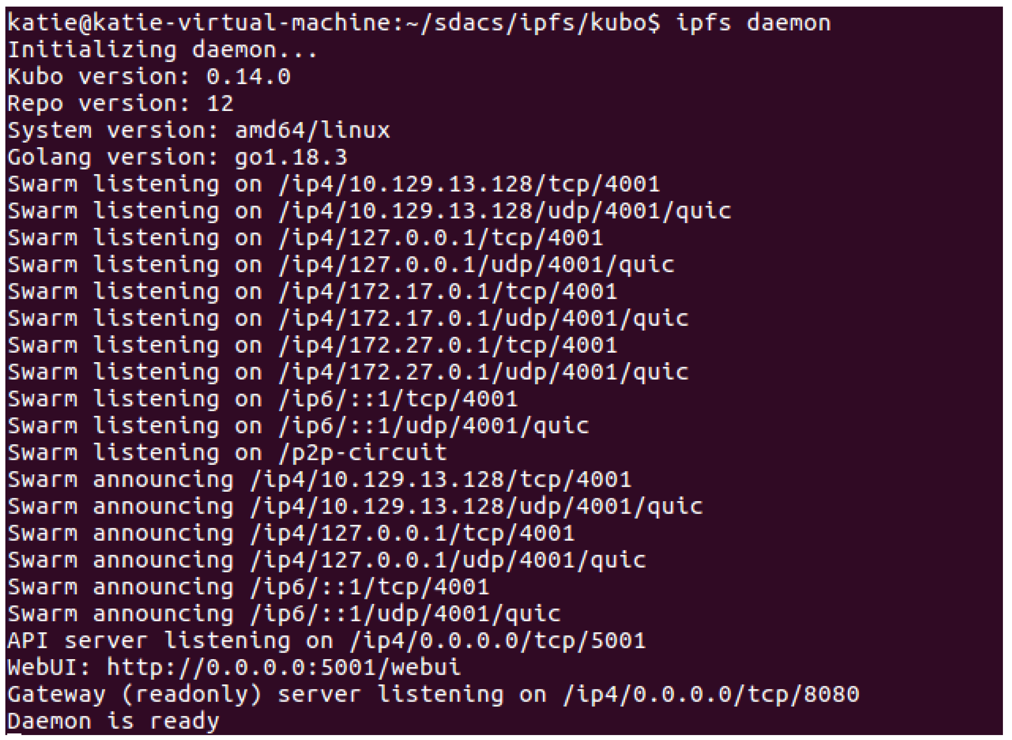1012x740 pixels.
Task: Click the listening /ip4/172.27.0.1/udp/4001/quic address
Action: point(483,372)
